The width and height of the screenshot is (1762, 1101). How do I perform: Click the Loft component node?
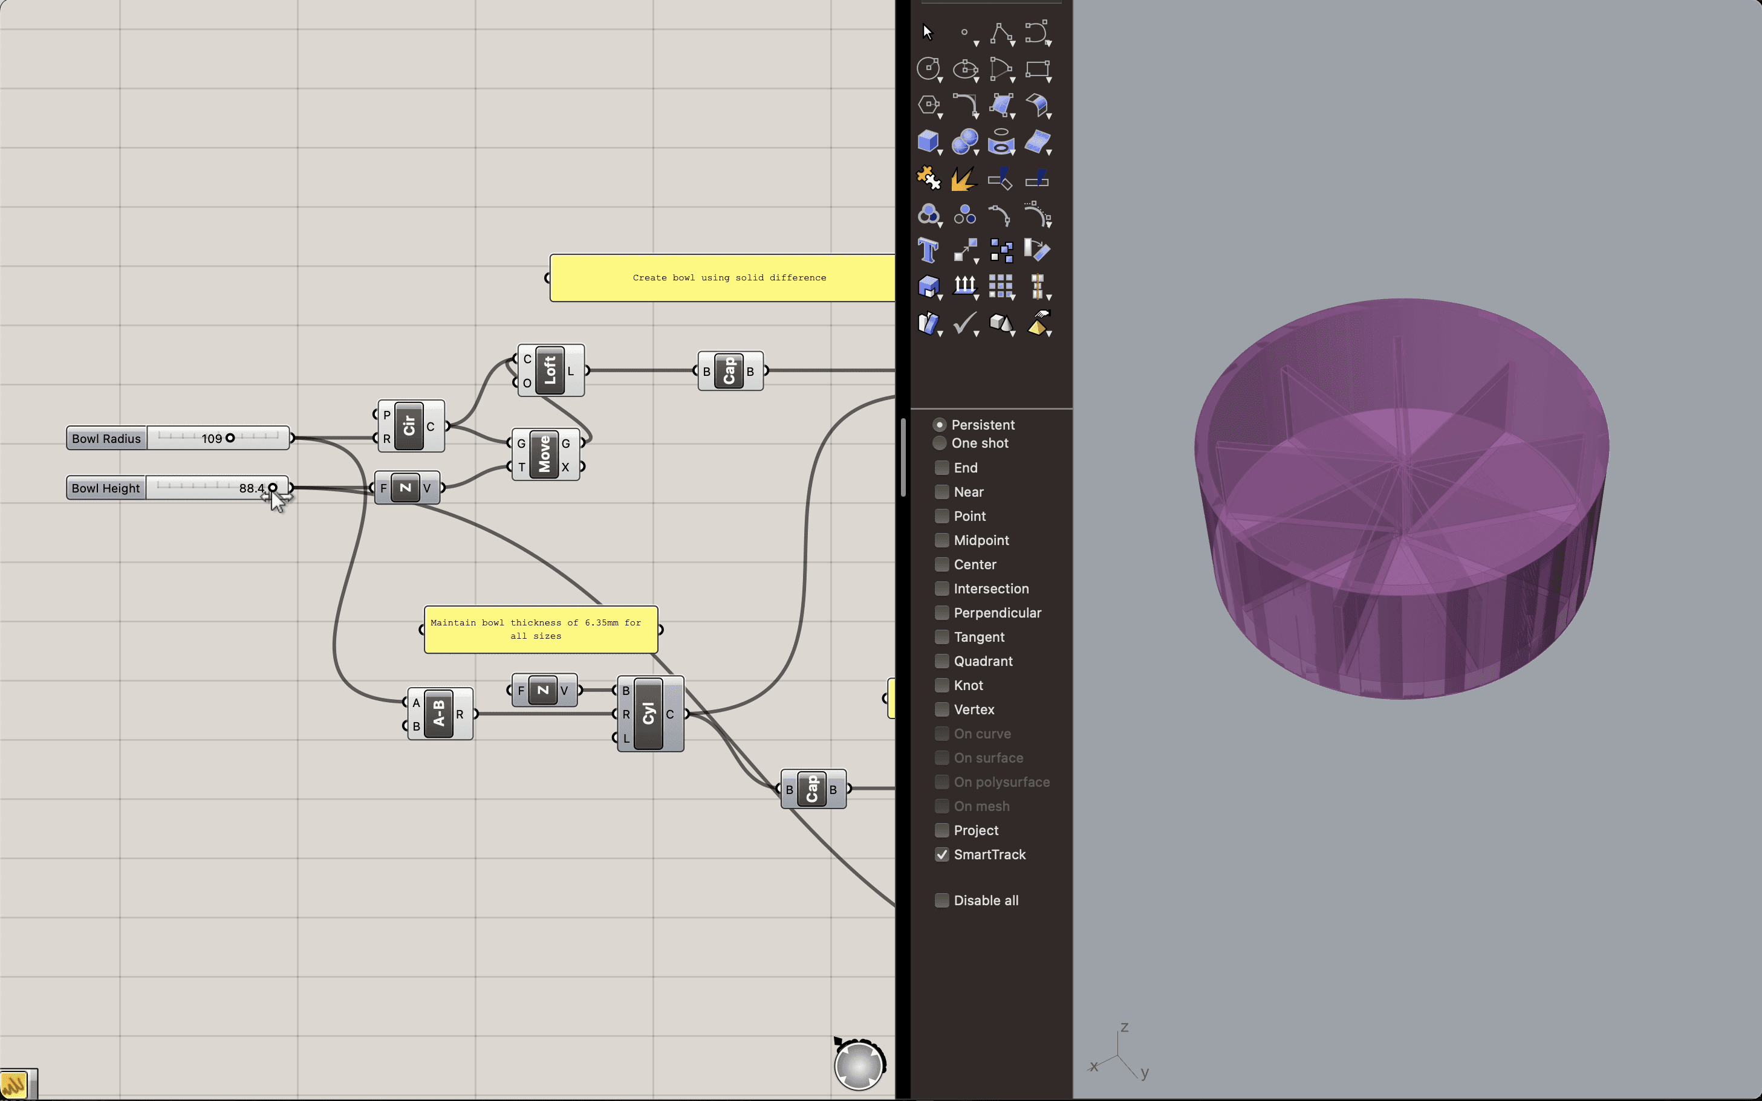pyautogui.click(x=550, y=370)
